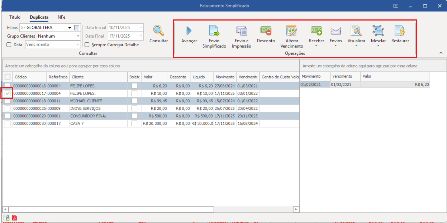The height and width of the screenshot is (223, 447).
Task: Expand the Filiais dropdown list
Action: [x=70, y=28]
